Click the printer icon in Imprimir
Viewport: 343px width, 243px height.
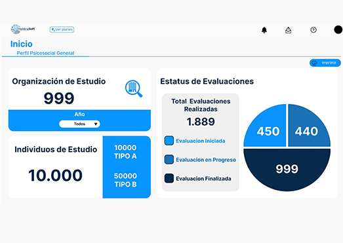click(314, 63)
